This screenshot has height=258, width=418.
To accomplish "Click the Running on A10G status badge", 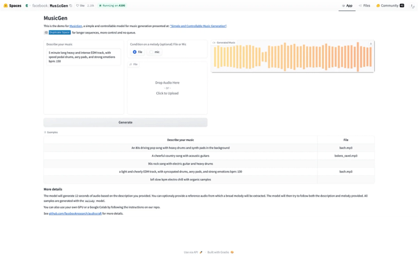I will 112,6.
